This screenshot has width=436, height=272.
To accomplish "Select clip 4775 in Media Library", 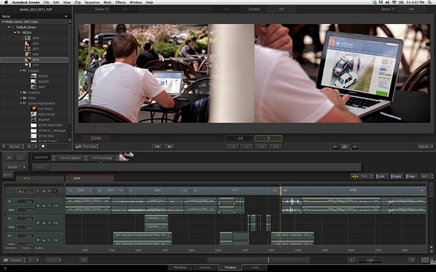I will 37,60.
